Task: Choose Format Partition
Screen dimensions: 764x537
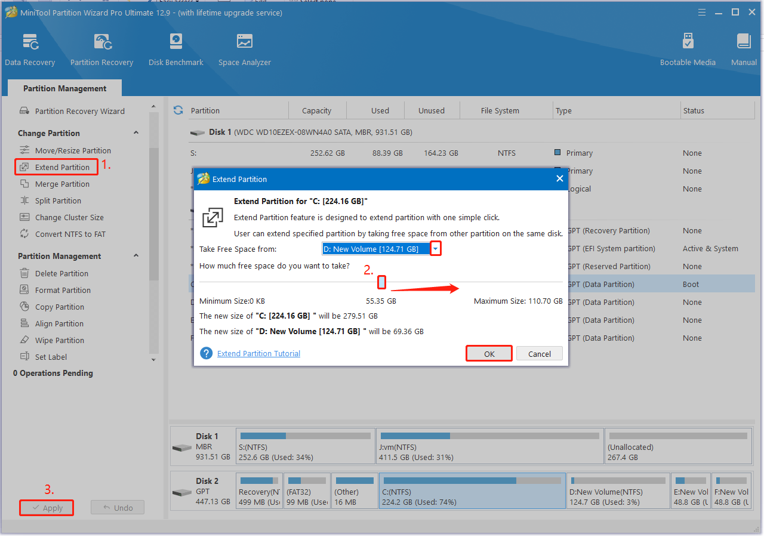Action: tap(55, 290)
